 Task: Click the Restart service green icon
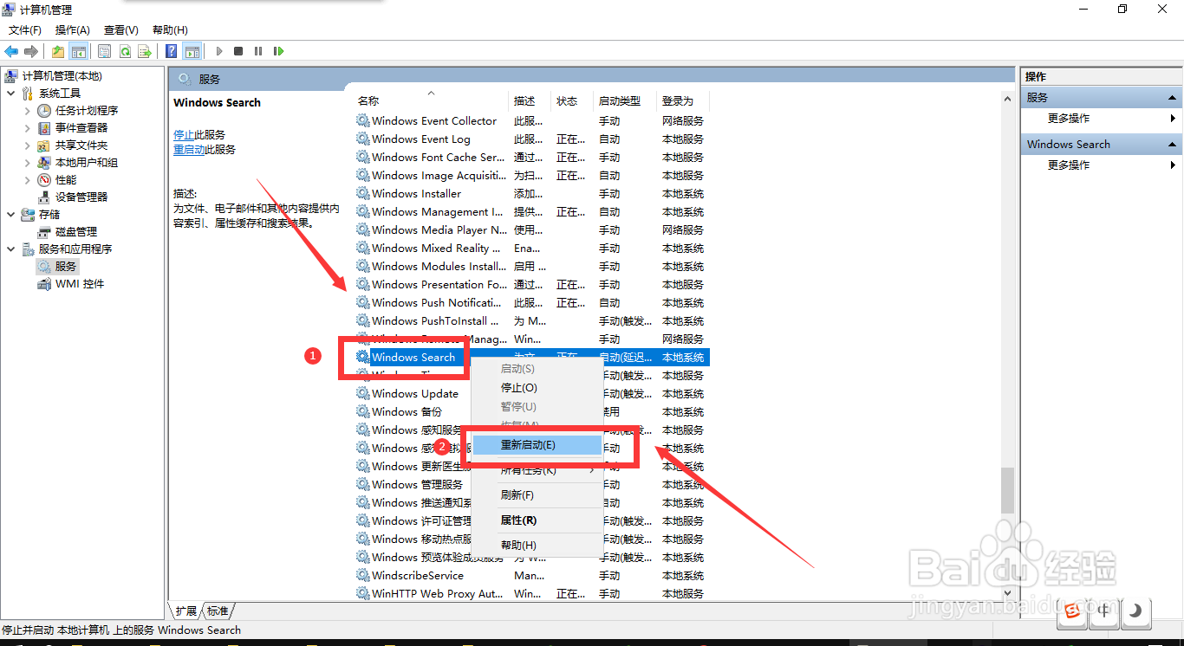(278, 51)
